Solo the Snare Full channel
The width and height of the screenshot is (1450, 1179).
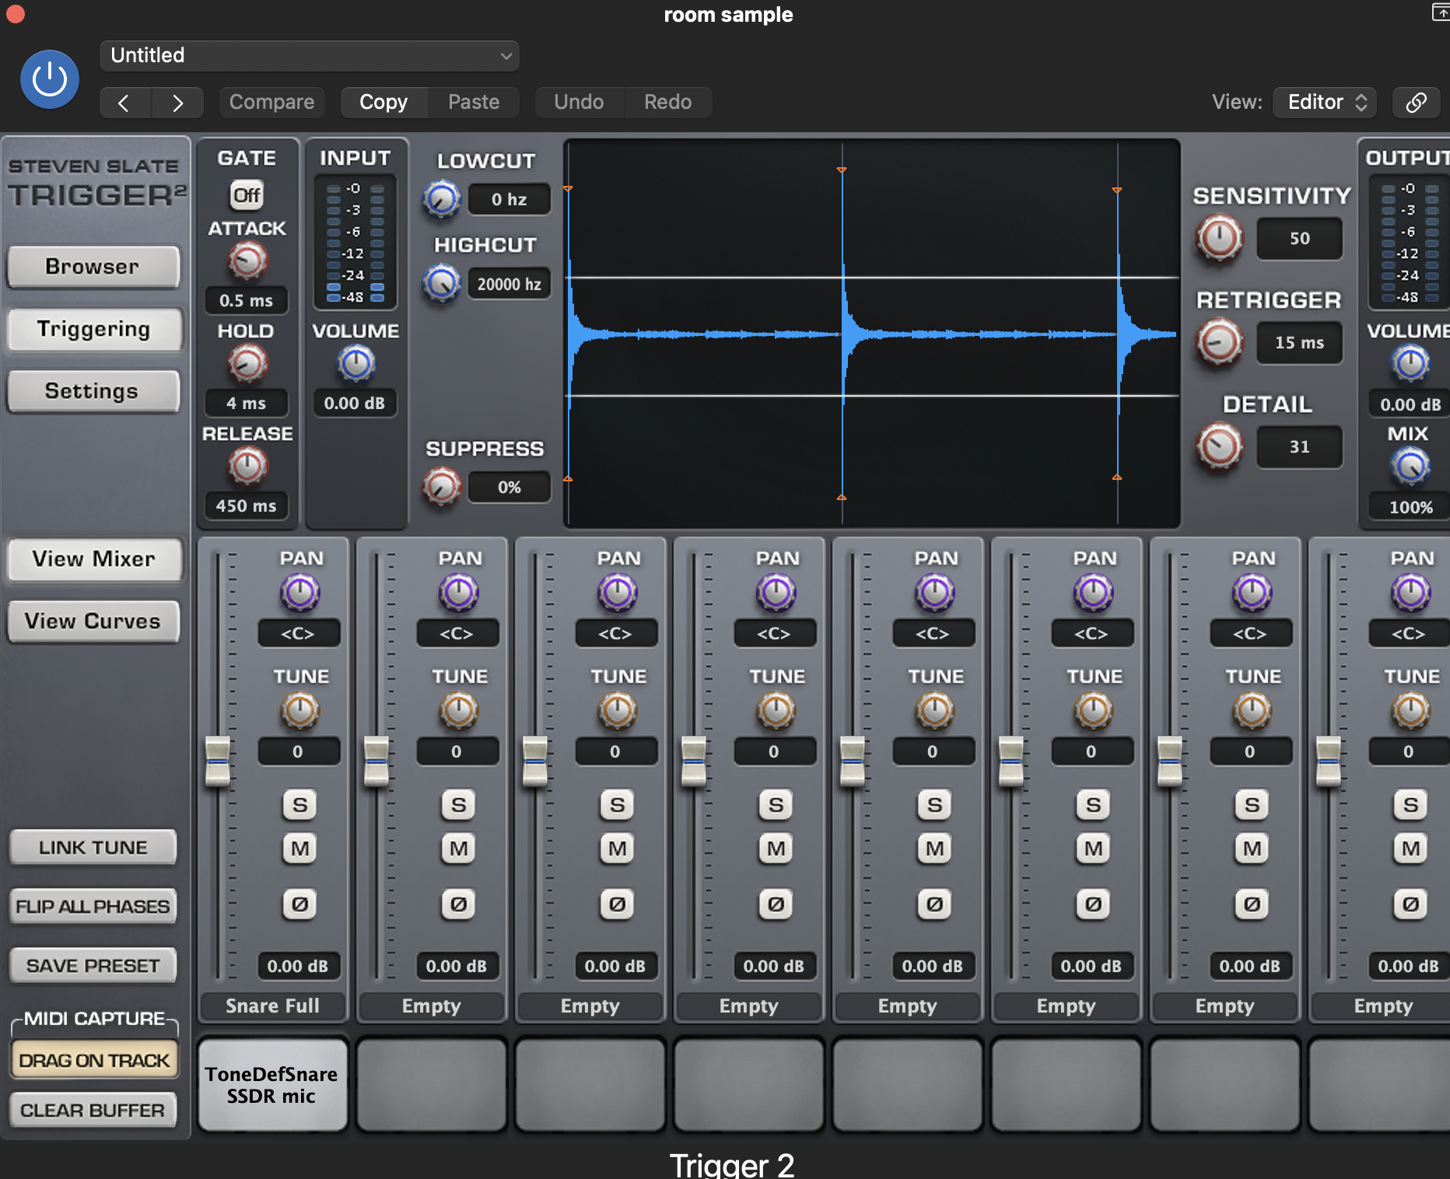tap(299, 804)
